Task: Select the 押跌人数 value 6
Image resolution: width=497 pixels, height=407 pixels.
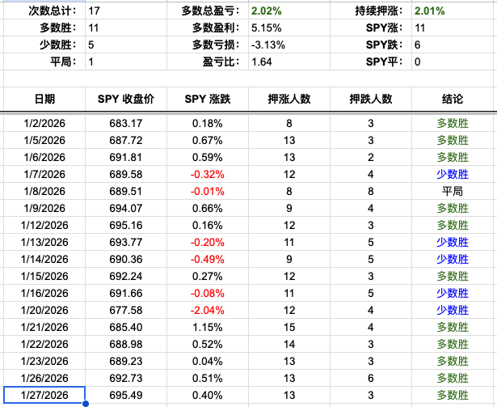Action: (x=371, y=378)
